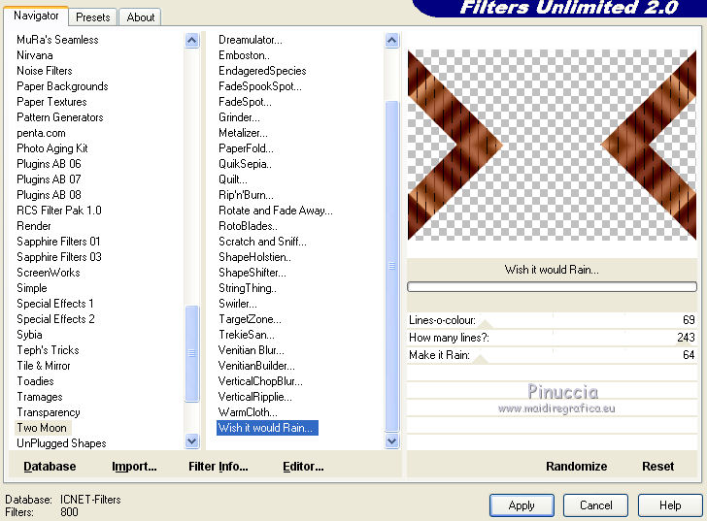Select Paper Backgrounds category

click(x=62, y=86)
